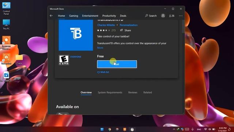Open the Windows Start button

click(102, 129)
